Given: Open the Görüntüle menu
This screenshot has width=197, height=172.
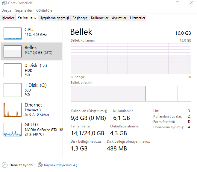Looking at the screenshot, I should [44, 10].
